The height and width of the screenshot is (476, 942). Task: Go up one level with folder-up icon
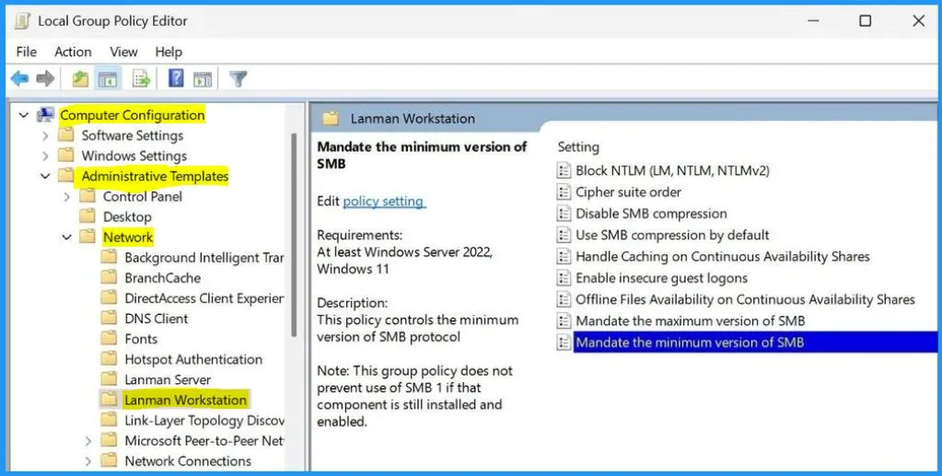click(80, 79)
